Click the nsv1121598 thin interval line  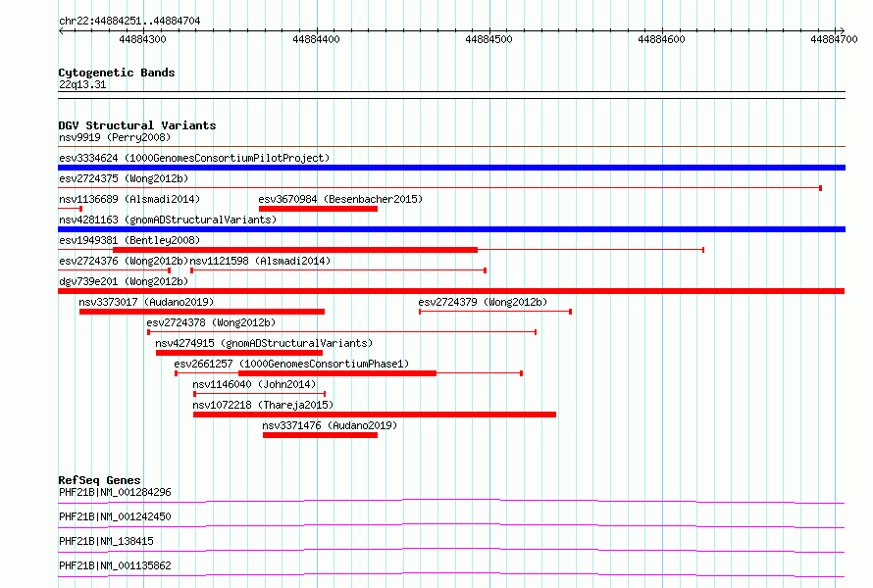click(x=338, y=270)
